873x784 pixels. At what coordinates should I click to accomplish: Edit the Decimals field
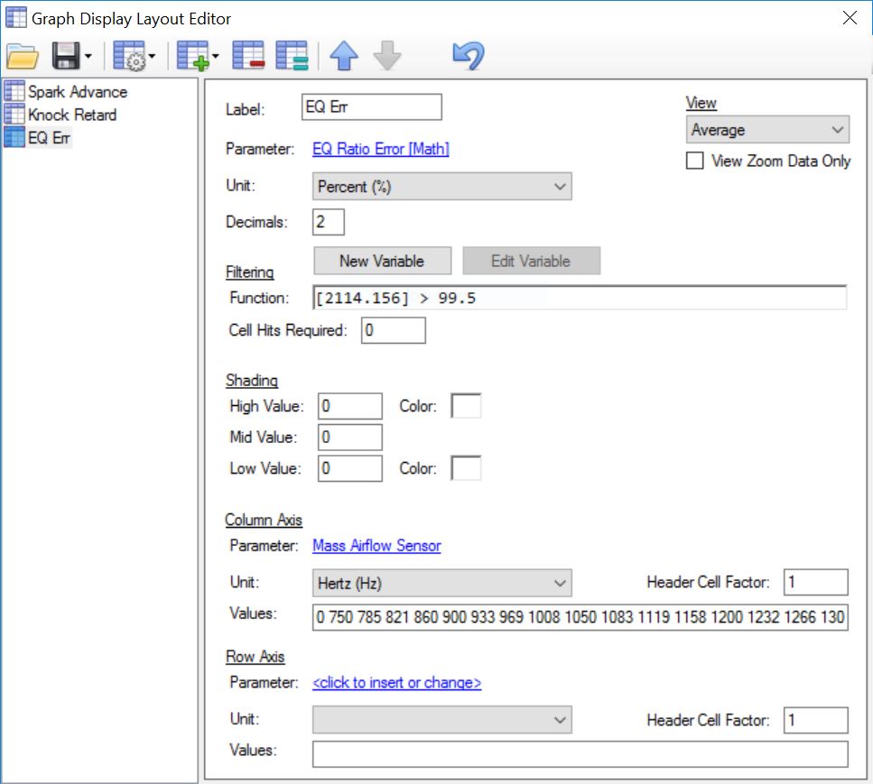(x=328, y=222)
